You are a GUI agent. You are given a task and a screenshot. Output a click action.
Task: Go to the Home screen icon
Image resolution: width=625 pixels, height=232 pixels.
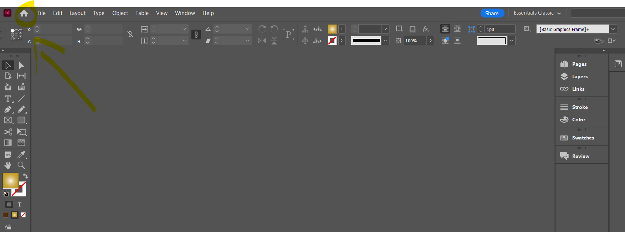(x=24, y=14)
